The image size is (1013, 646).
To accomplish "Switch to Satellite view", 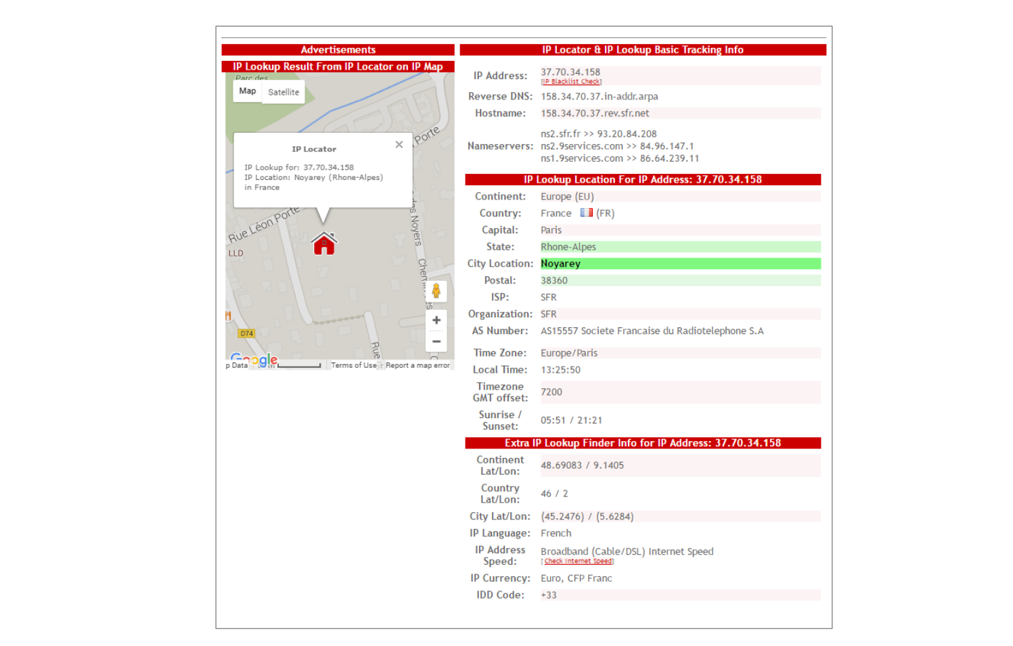I will pyautogui.click(x=284, y=92).
